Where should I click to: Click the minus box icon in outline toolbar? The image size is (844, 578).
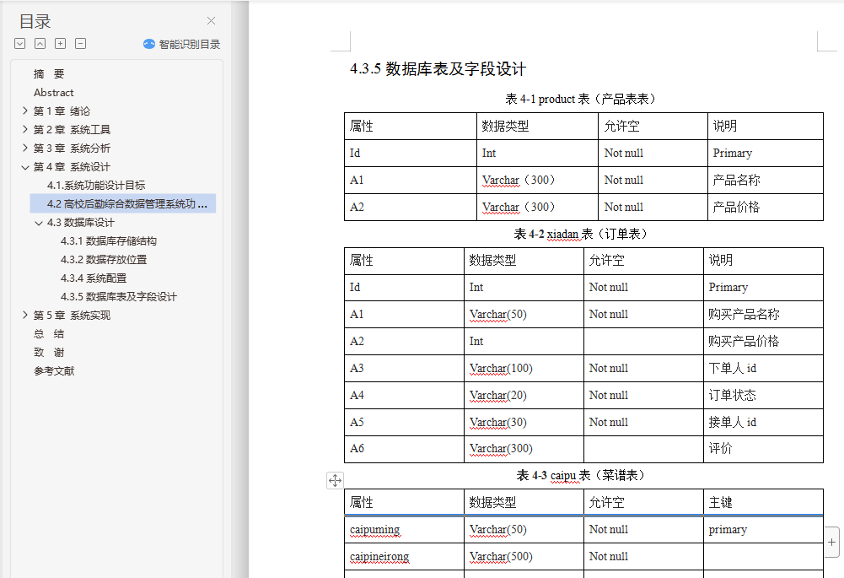(x=80, y=44)
